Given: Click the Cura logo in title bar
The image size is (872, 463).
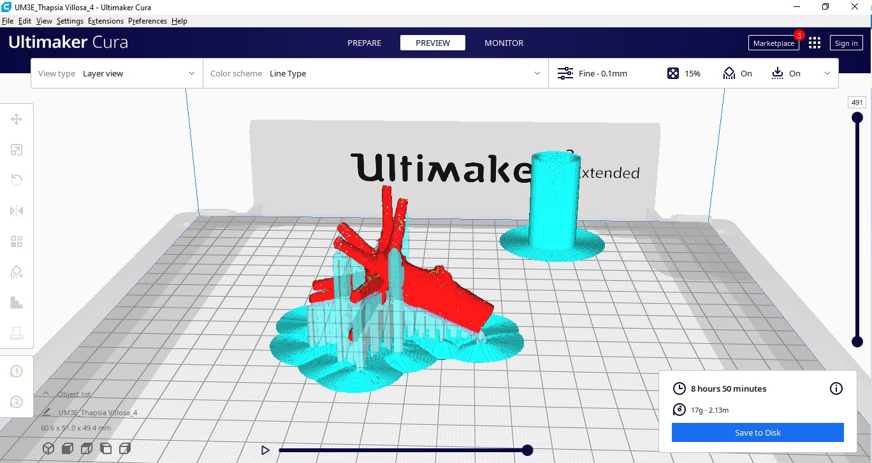Looking at the screenshot, I should tap(6, 6).
